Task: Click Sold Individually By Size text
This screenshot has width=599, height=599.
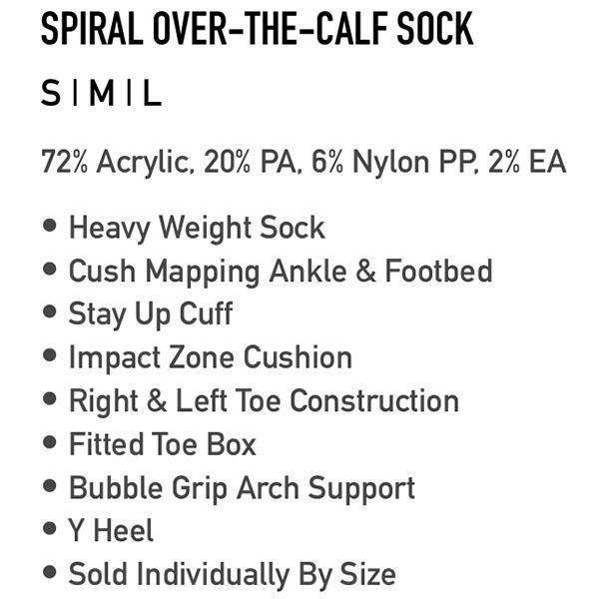Action: [x=232, y=575]
